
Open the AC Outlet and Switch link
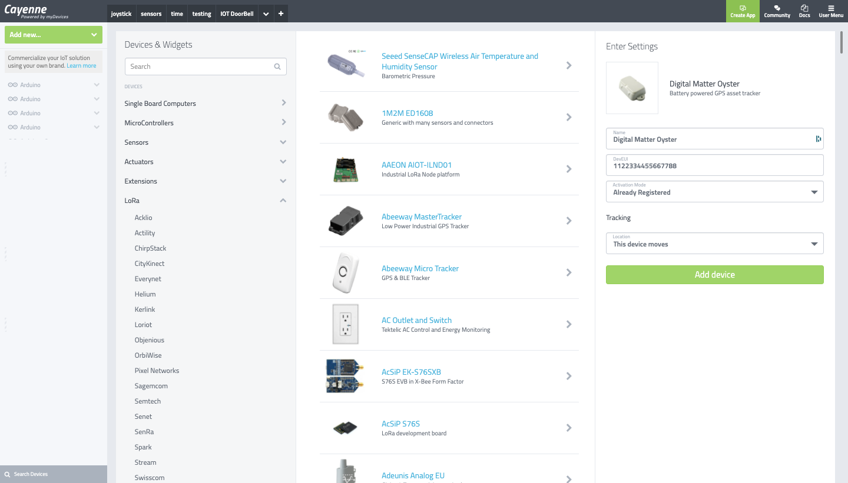point(416,320)
